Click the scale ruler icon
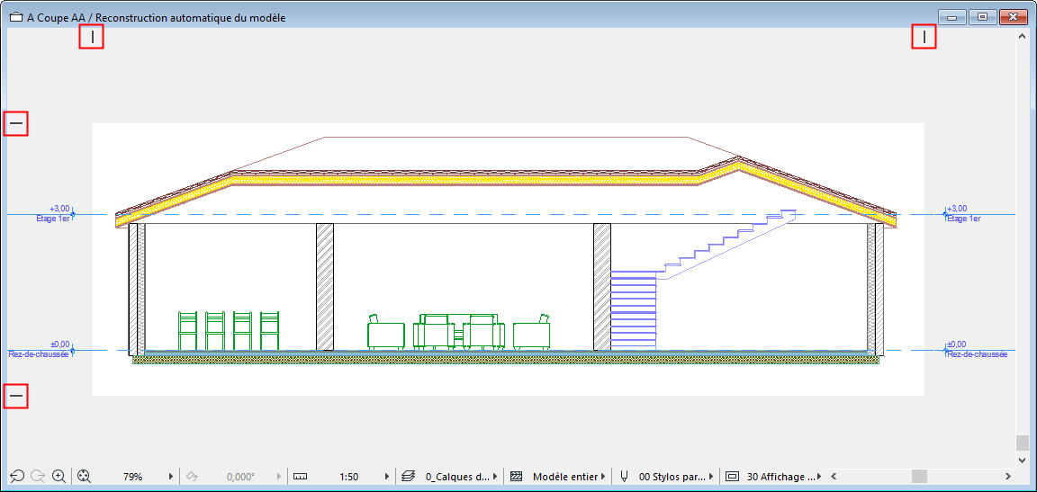The image size is (1037, 492). (x=301, y=476)
